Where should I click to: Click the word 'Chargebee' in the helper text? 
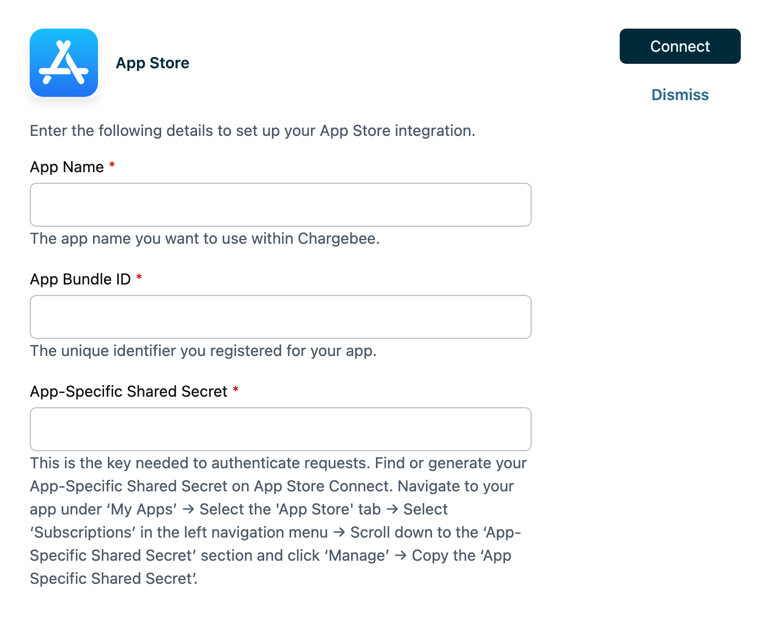click(337, 239)
